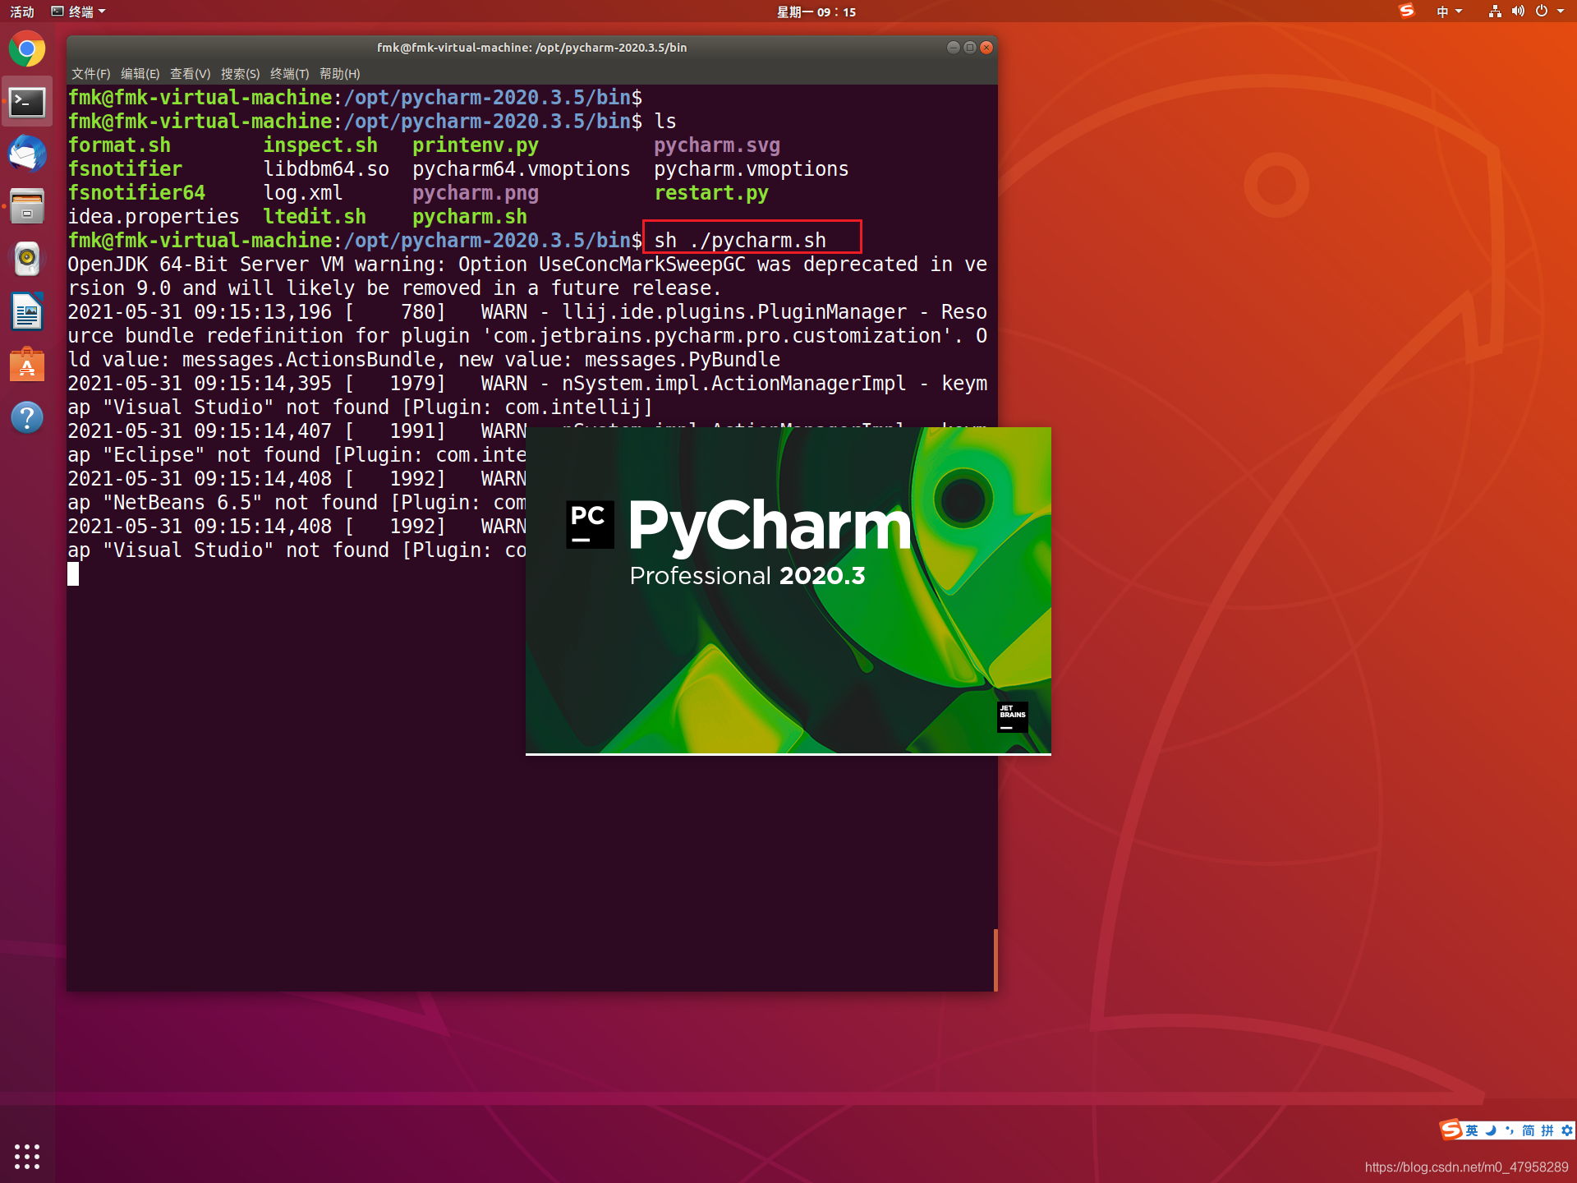
Task: Open Rhythmbox music player icon
Action: 27,259
